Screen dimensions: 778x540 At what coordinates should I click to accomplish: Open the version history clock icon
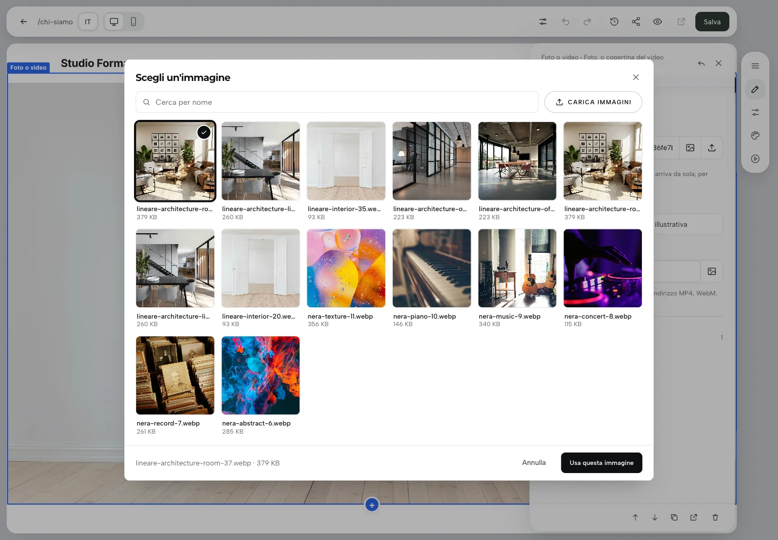[614, 22]
